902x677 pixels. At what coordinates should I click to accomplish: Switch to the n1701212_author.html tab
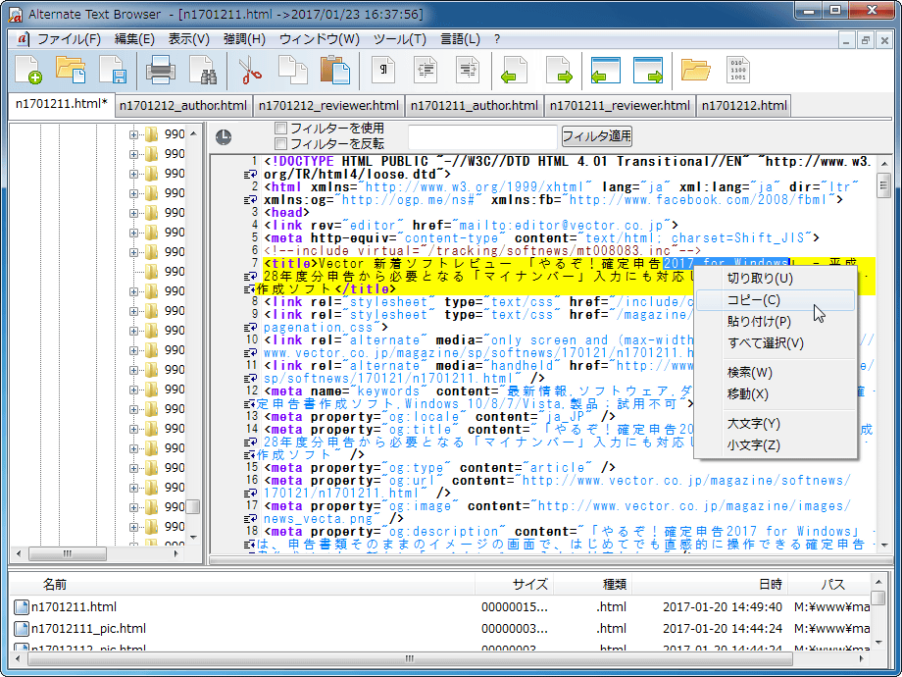pyautogui.click(x=183, y=106)
